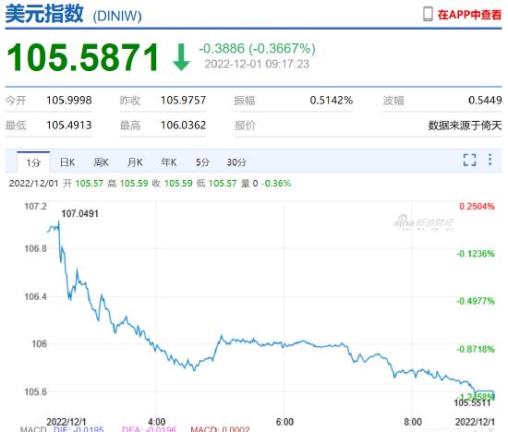Click the 数据来源于倚天 text
508x432 pixels.
click(465, 126)
